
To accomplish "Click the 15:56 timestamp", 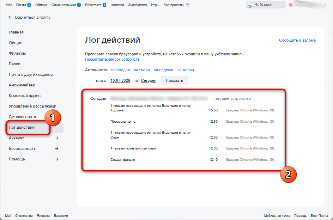I will point(213,110).
